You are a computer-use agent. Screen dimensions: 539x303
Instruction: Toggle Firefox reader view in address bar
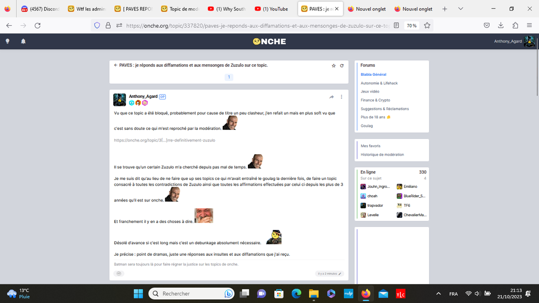point(396,25)
